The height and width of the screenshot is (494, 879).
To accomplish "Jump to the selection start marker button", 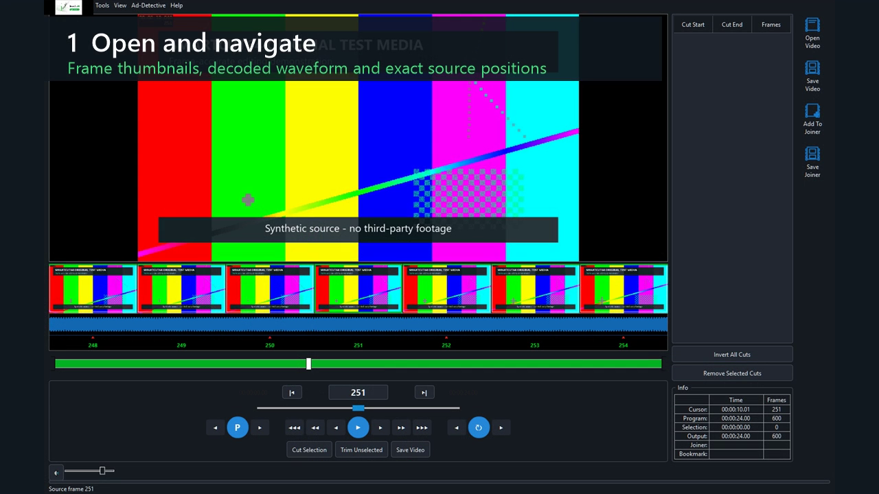I will 292,392.
